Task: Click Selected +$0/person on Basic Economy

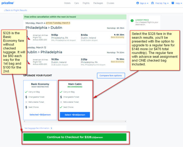Action: (40, 115)
